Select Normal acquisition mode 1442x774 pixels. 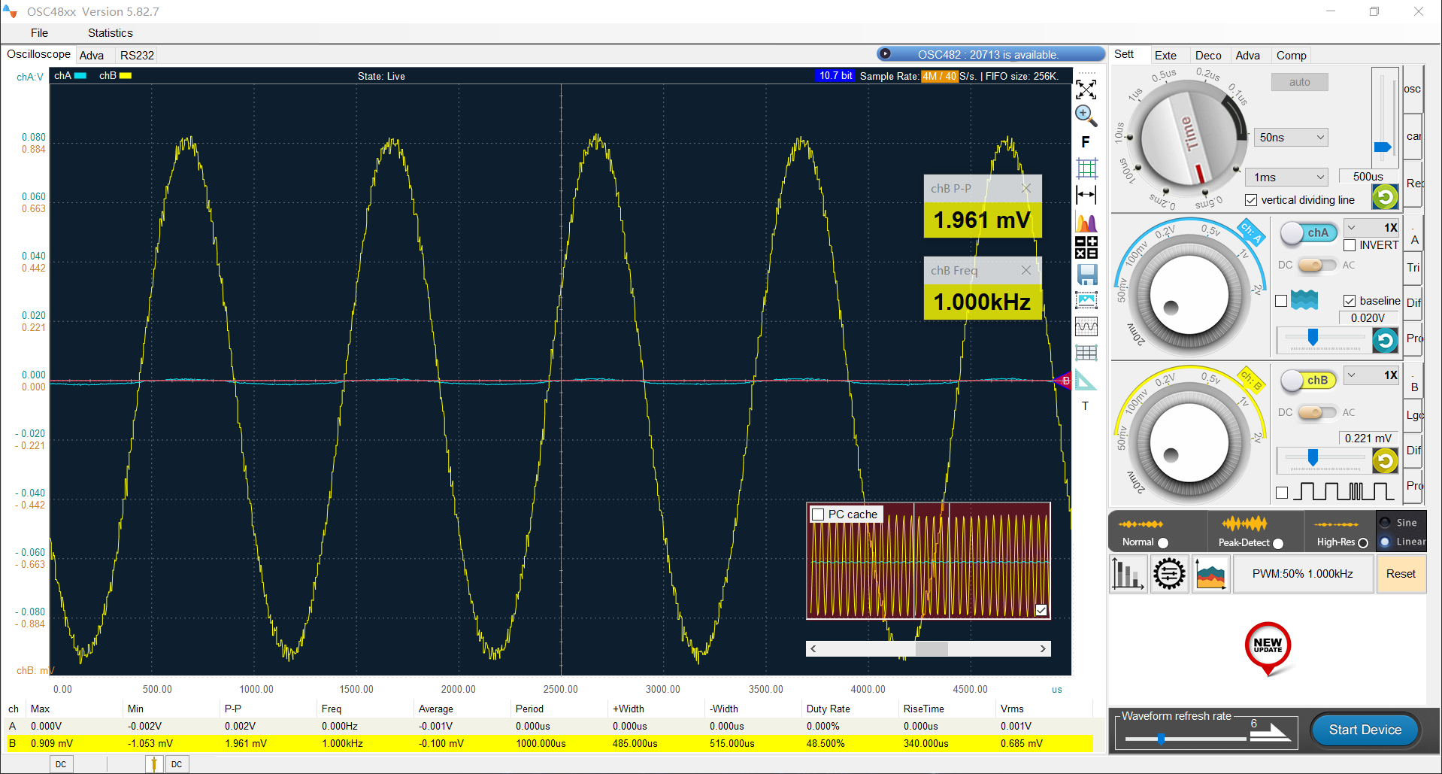1163,542
